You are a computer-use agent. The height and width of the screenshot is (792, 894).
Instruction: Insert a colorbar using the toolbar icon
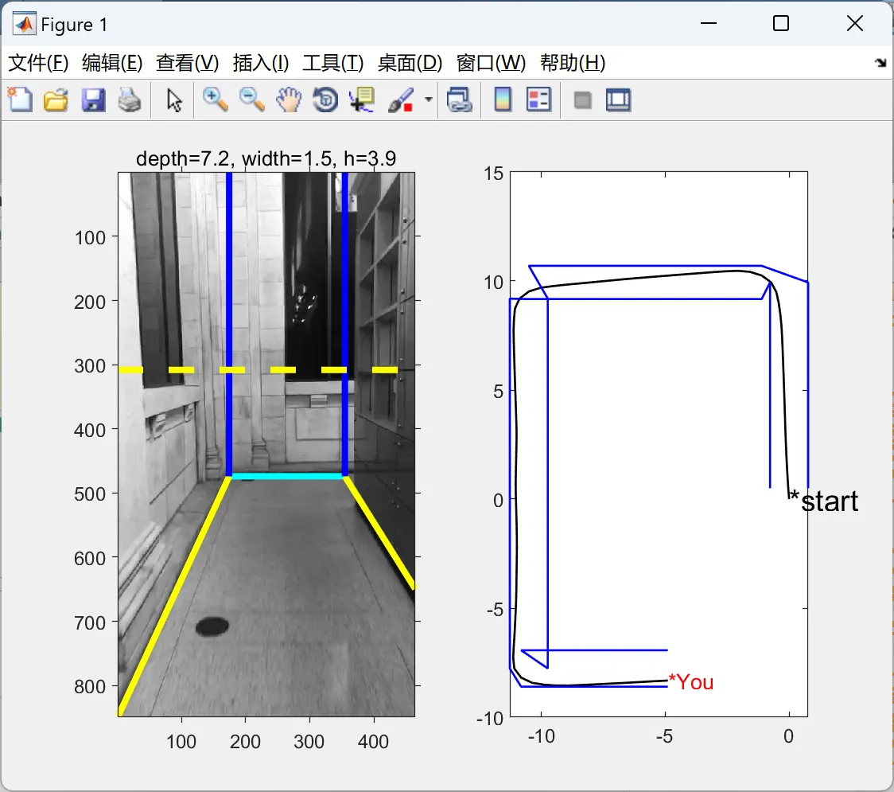(x=503, y=99)
